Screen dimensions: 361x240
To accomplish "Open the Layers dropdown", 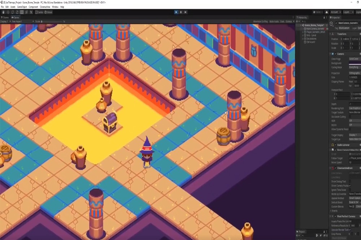I will tap(348, 12).
